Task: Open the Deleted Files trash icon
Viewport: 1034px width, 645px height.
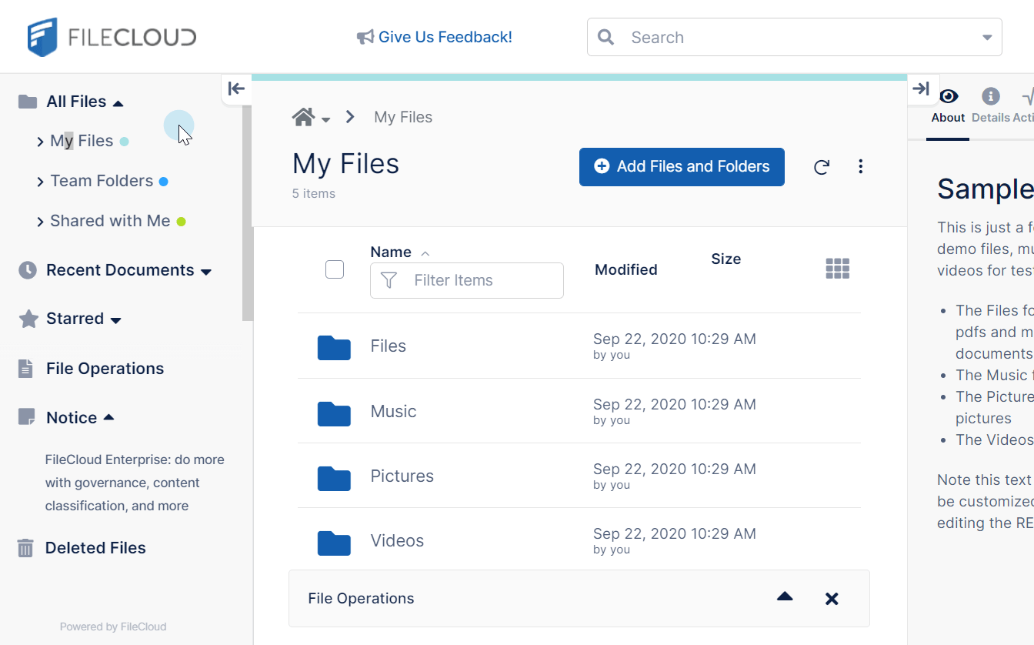Action: (26, 548)
